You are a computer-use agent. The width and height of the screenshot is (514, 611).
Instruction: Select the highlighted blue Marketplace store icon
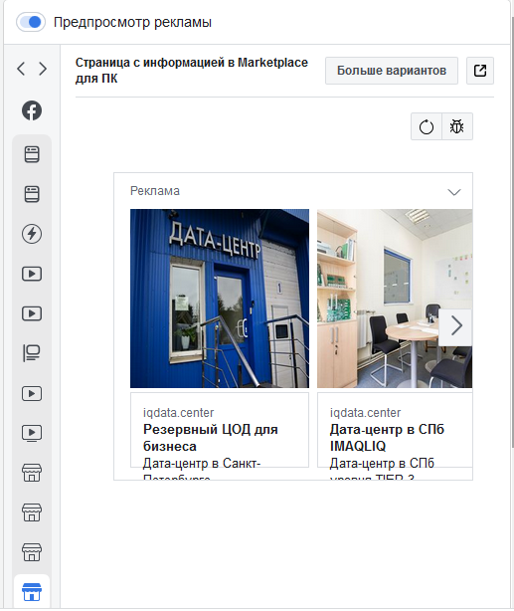[32, 592]
